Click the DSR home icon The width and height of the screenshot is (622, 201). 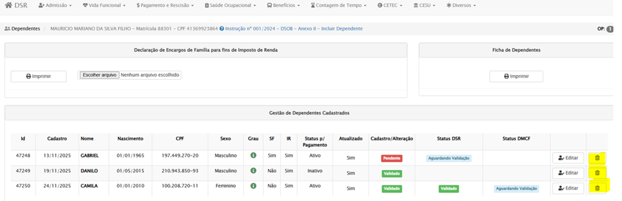[8, 6]
